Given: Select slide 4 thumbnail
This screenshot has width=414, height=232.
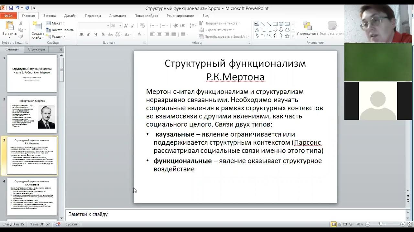Looking at the screenshot, I should point(32,197).
